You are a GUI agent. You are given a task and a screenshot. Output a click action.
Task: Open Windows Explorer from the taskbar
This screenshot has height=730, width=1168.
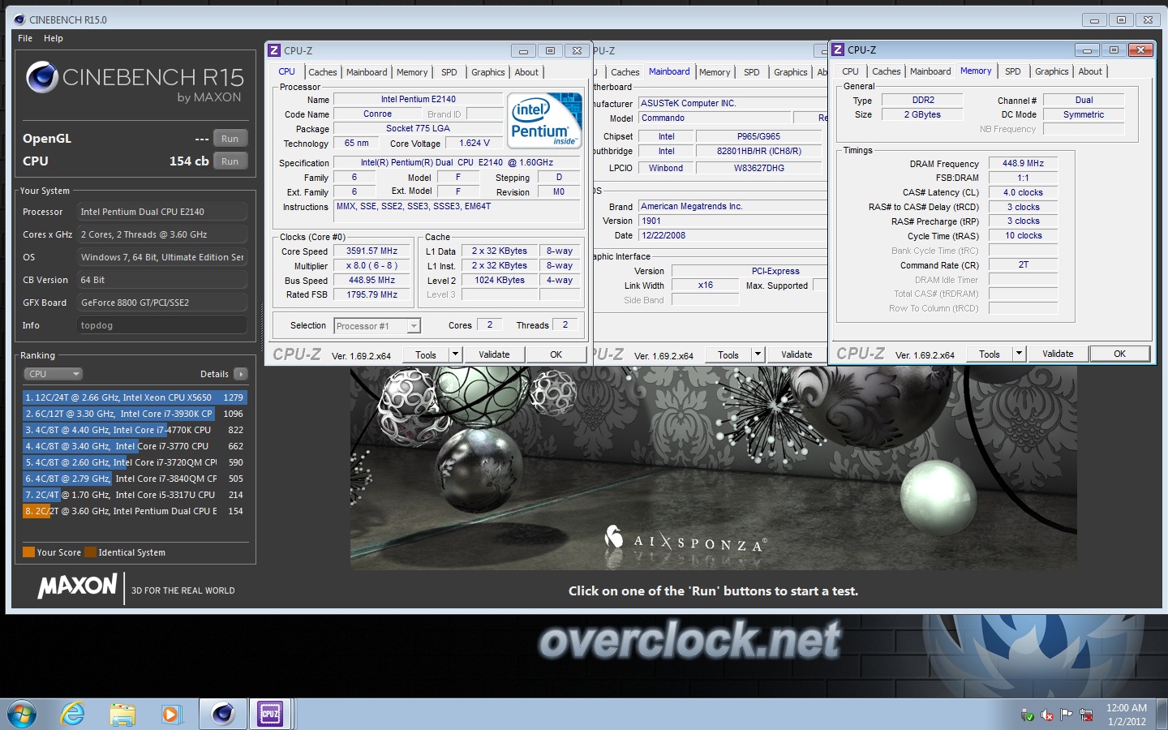(122, 714)
